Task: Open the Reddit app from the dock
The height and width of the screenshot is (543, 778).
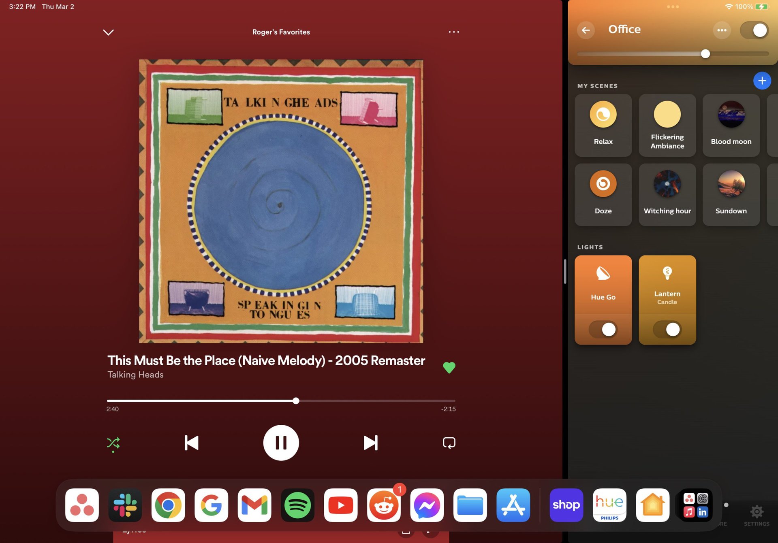Action: [383, 505]
